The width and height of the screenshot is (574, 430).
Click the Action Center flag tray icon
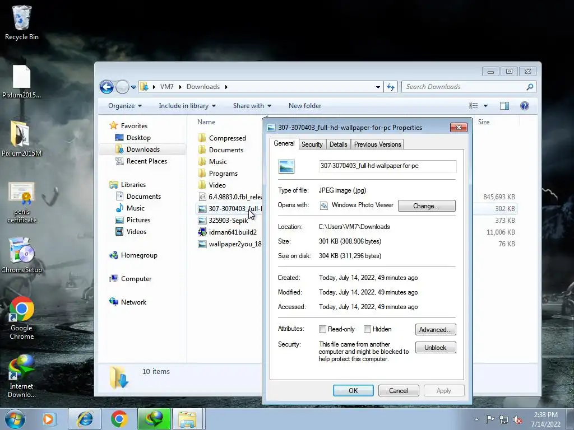(490, 419)
